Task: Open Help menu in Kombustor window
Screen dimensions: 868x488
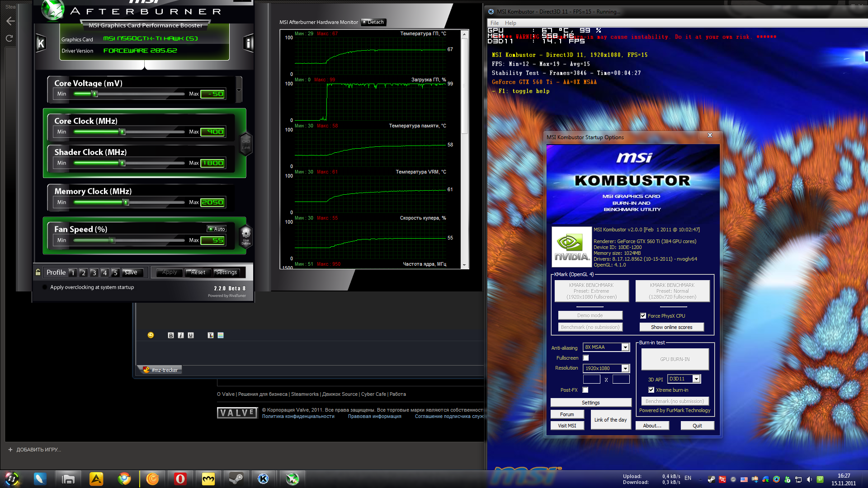Action: coord(510,23)
